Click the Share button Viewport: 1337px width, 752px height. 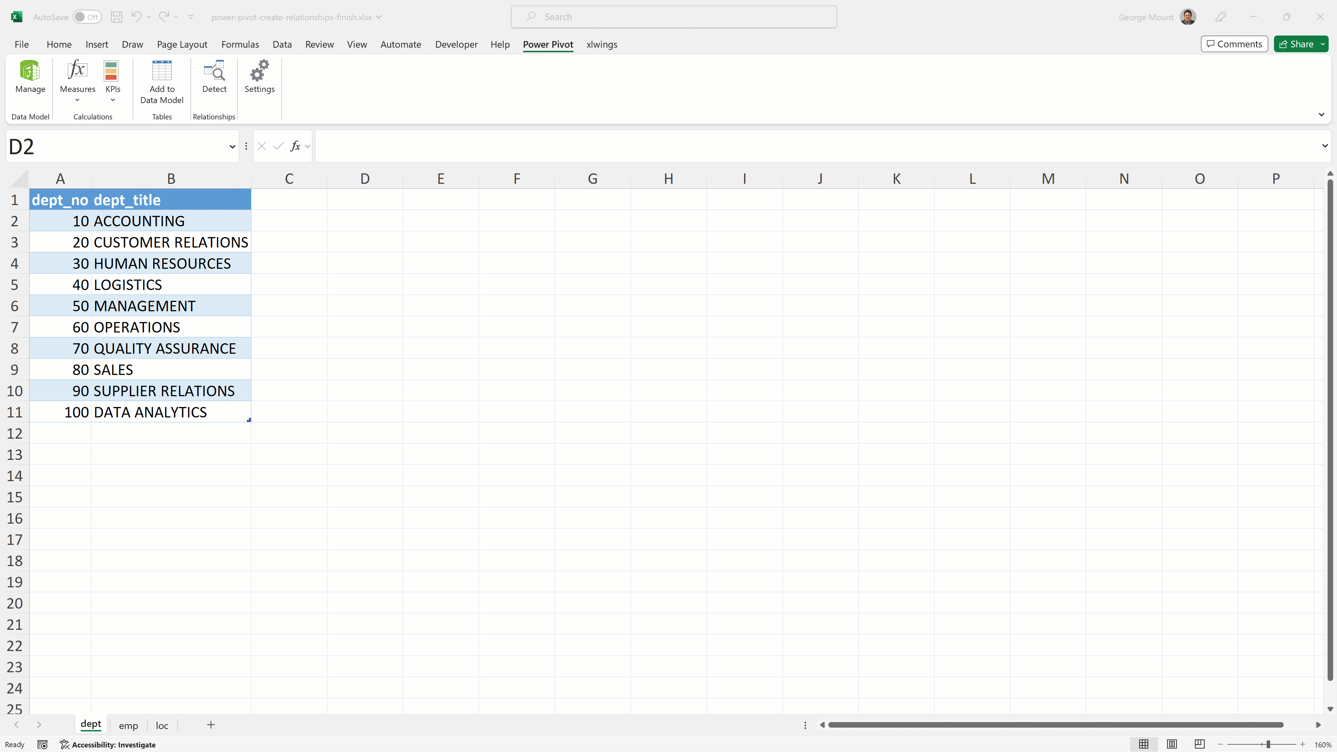pos(1296,44)
